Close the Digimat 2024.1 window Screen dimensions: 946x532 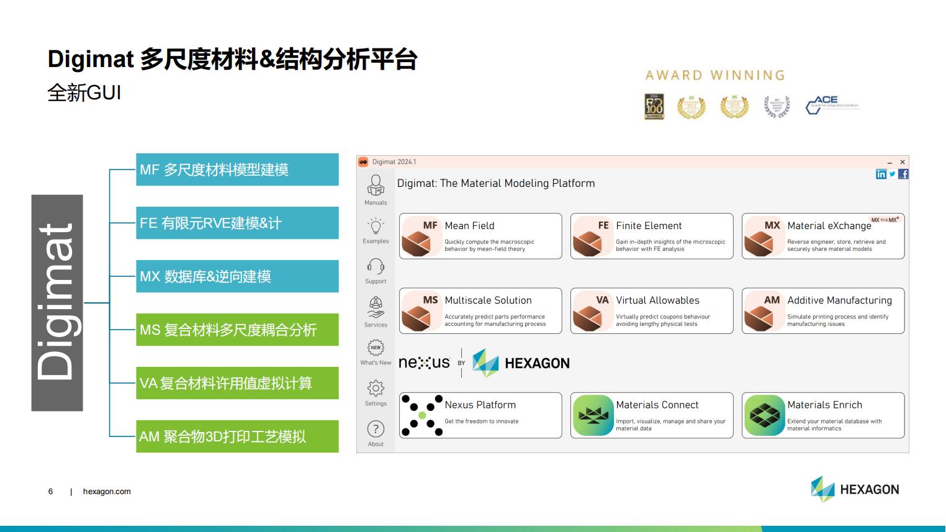(x=903, y=162)
